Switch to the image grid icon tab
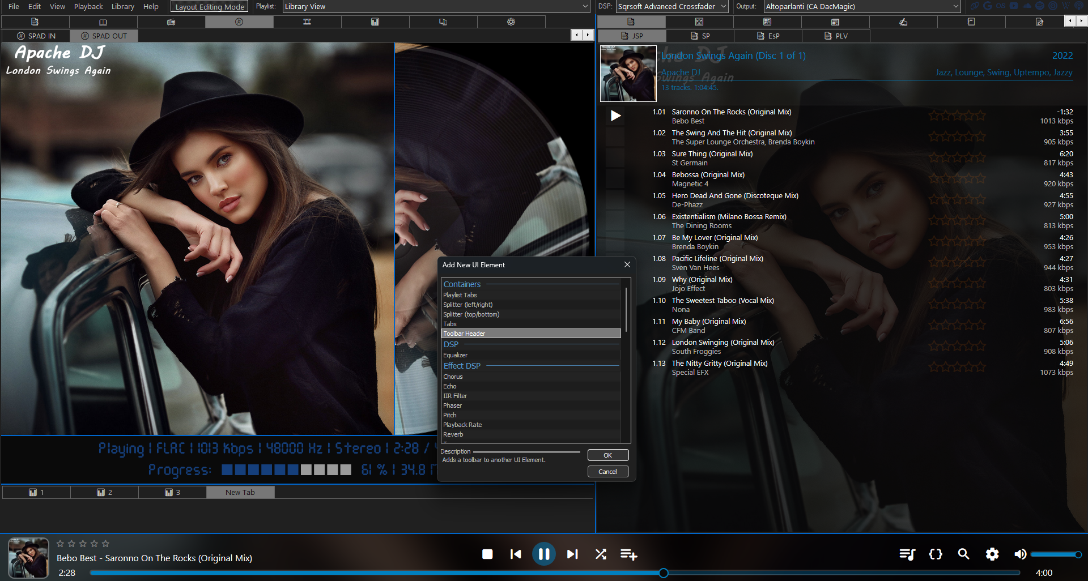Screen dimensions: 1088x581 tap(767, 22)
